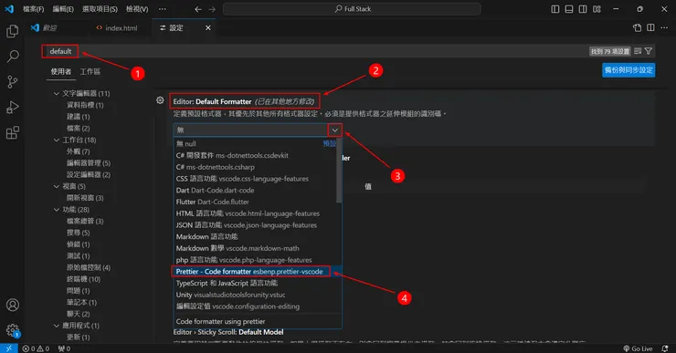Open the Extensions view
The height and width of the screenshot is (353, 676).
13,132
